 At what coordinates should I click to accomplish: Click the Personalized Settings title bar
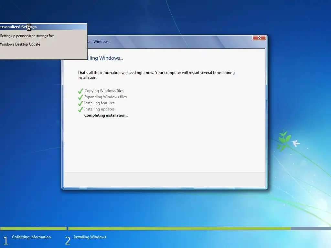[44, 26]
